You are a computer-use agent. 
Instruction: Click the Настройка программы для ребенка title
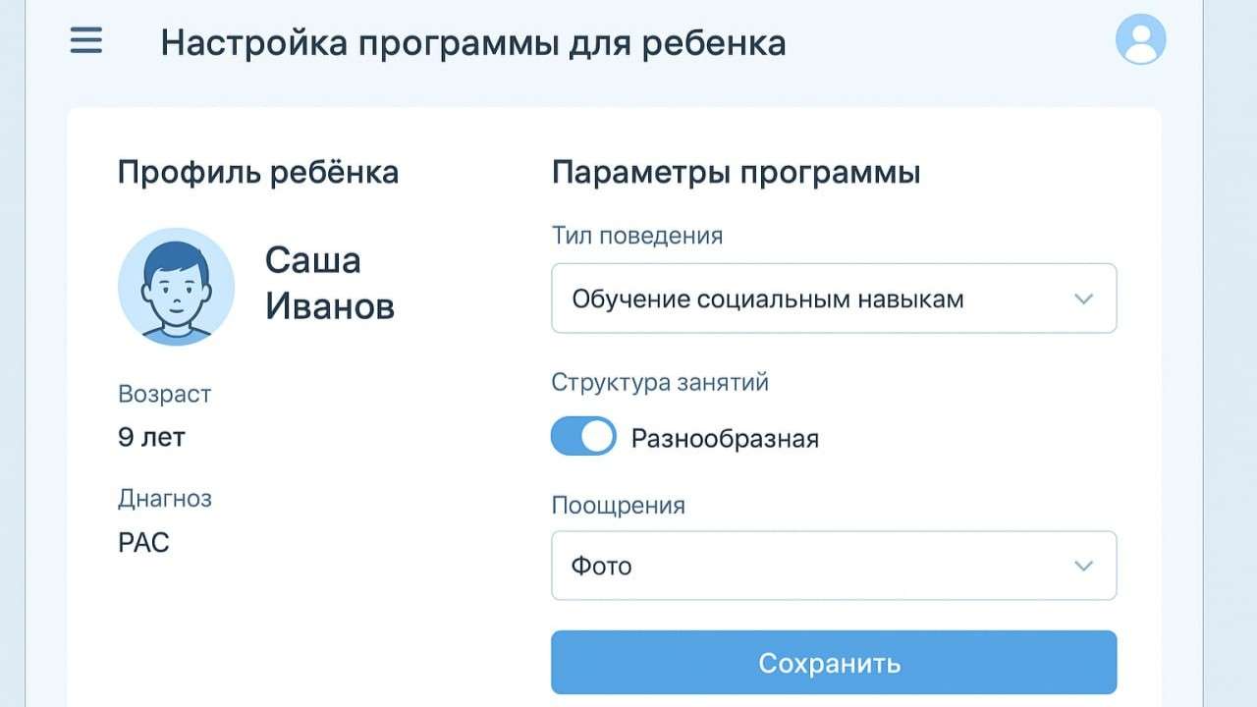472,43
